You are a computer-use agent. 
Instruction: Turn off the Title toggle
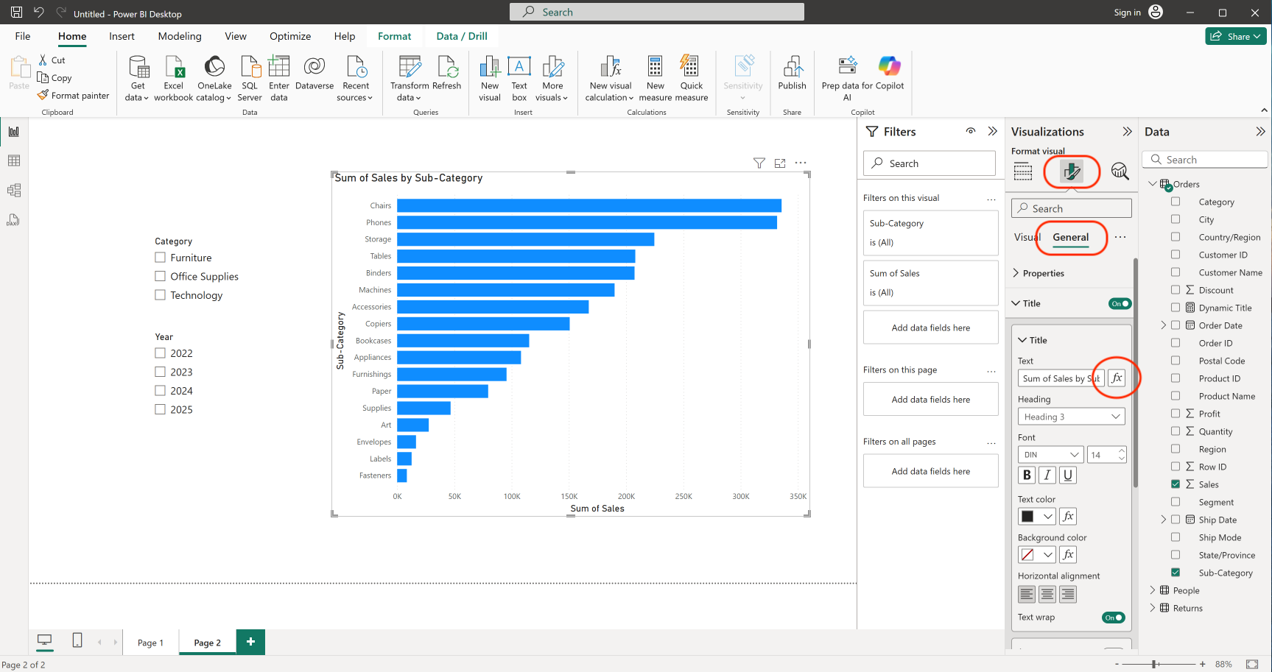[x=1120, y=304]
